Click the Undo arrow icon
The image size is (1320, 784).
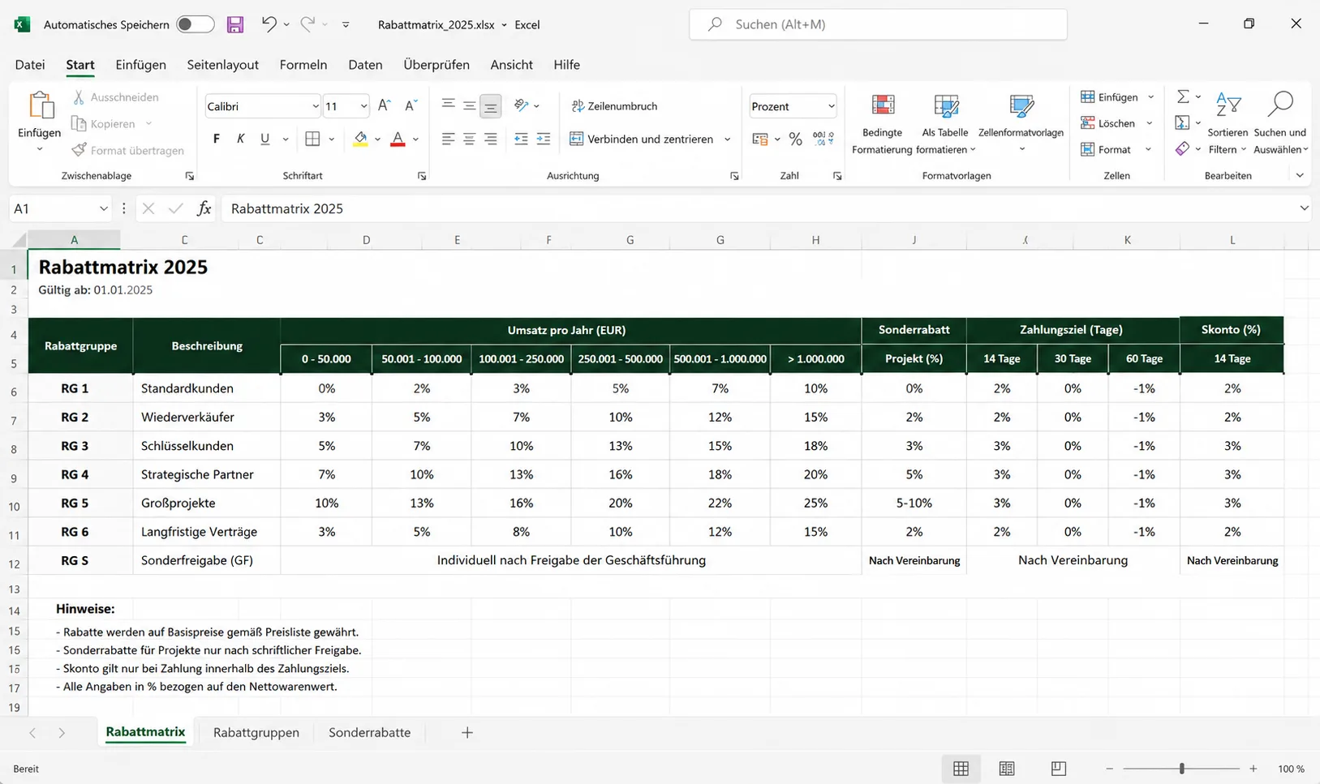(x=269, y=24)
